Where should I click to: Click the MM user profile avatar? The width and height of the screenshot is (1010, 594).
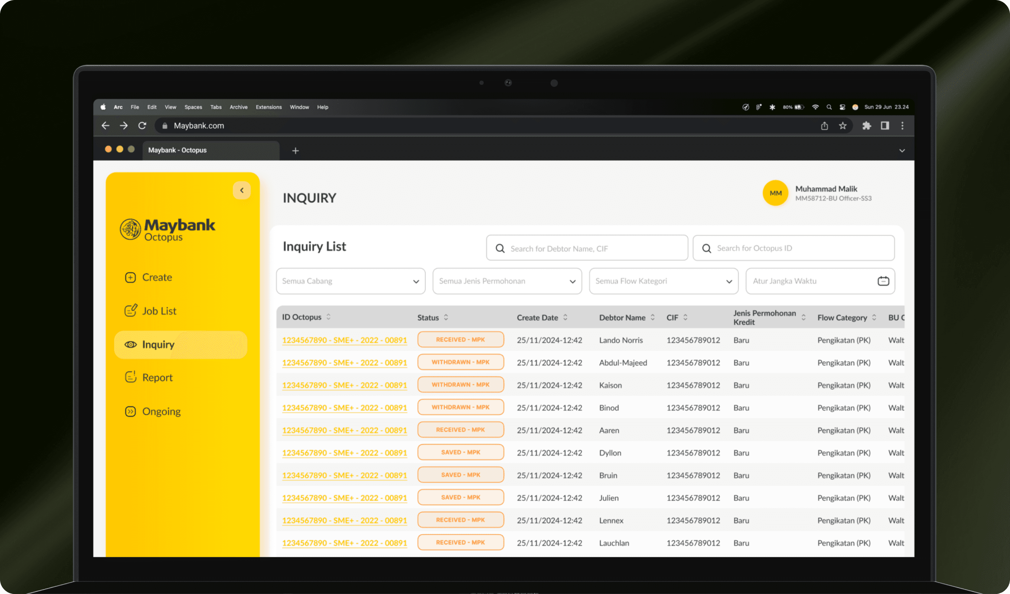[x=775, y=193]
